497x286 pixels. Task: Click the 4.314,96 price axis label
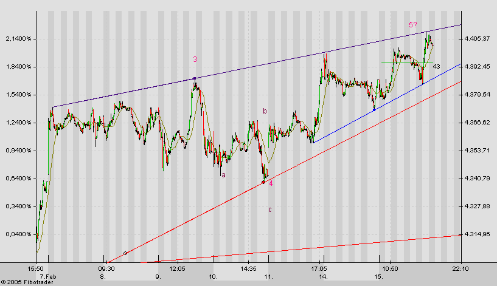coord(477,234)
